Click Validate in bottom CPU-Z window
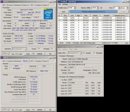Viewport: 130px width, 112px height. click(40, 110)
